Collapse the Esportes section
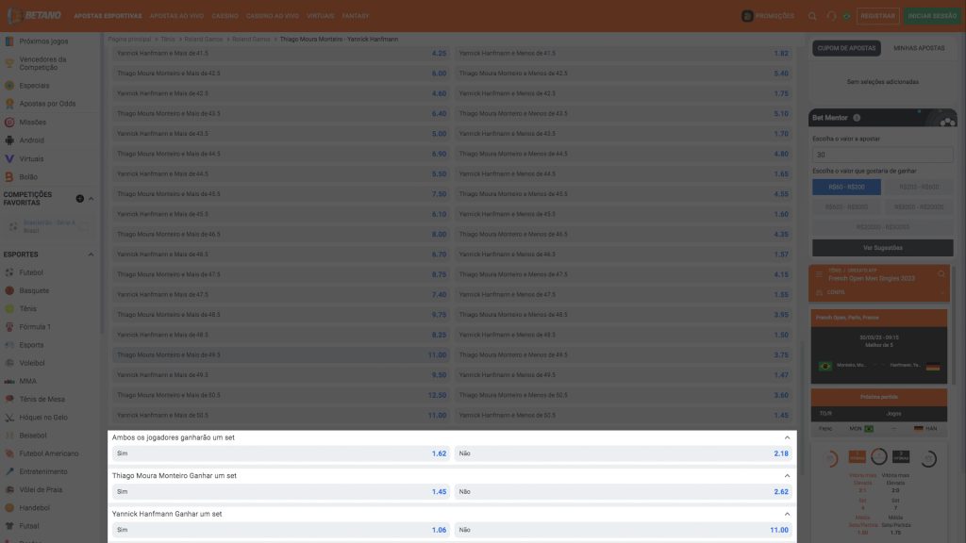966x543 pixels. click(92, 255)
